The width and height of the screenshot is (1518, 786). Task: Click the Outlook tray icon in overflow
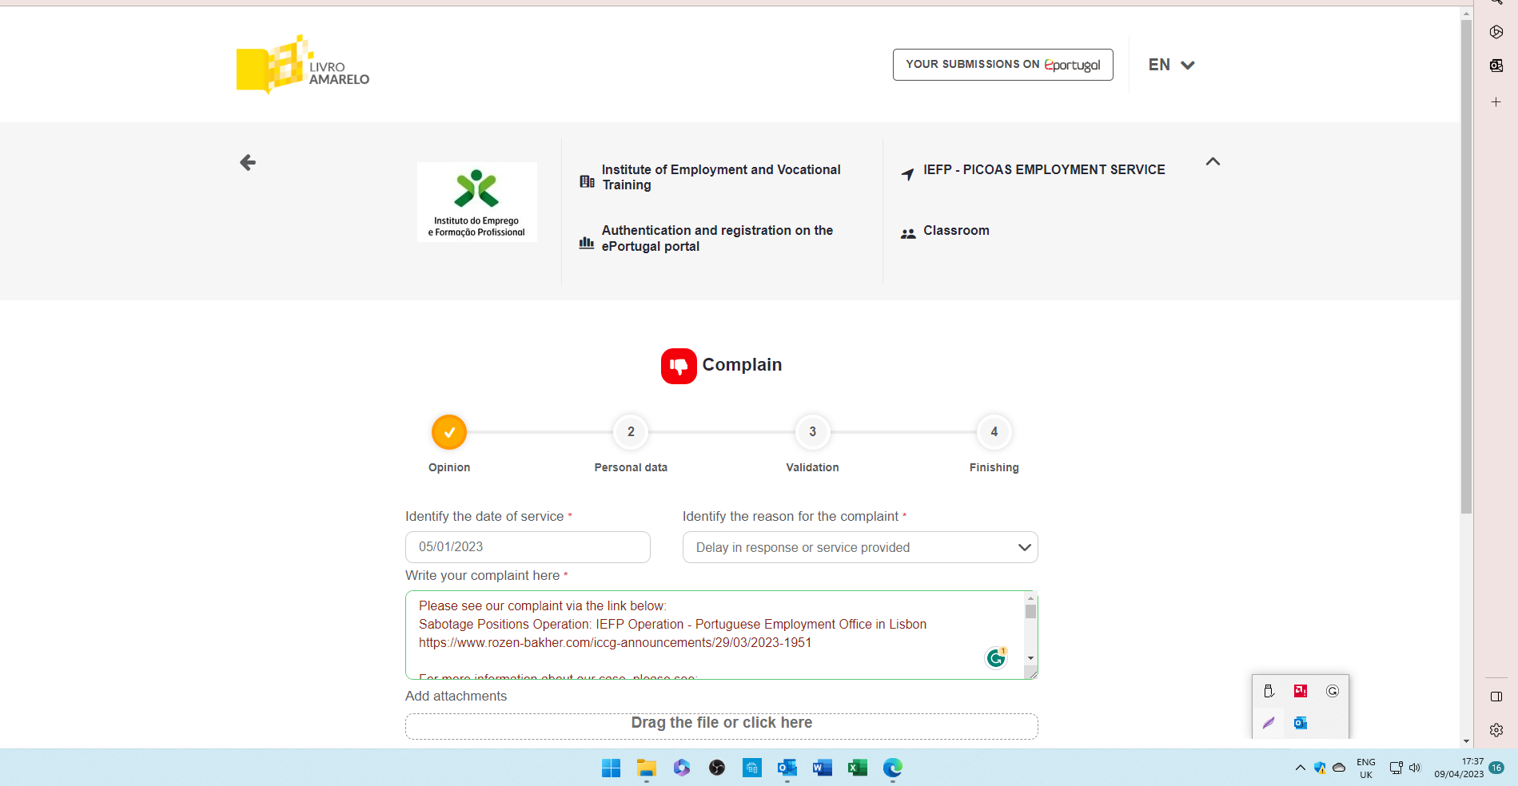[x=1301, y=723]
